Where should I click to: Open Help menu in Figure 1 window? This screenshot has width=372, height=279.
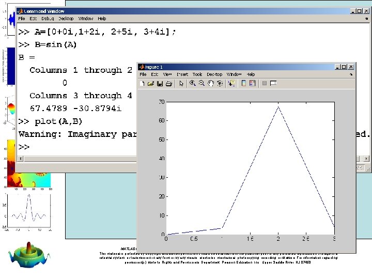[251, 74]
